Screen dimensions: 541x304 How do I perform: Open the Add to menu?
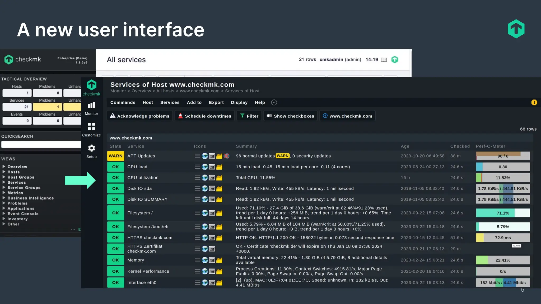click(x=194, y=102)
